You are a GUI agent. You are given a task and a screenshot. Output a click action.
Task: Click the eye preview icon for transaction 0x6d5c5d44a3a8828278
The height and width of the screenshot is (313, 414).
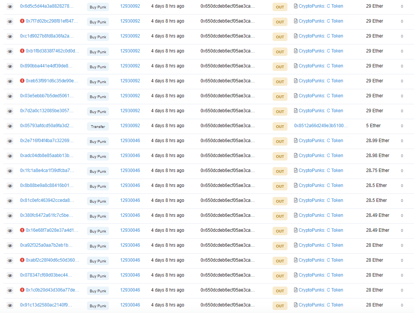tap(10, 7)
